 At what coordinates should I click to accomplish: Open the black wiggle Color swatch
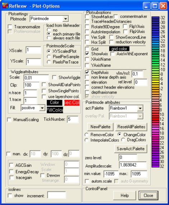pyautogui.click(x=55, y=102)
